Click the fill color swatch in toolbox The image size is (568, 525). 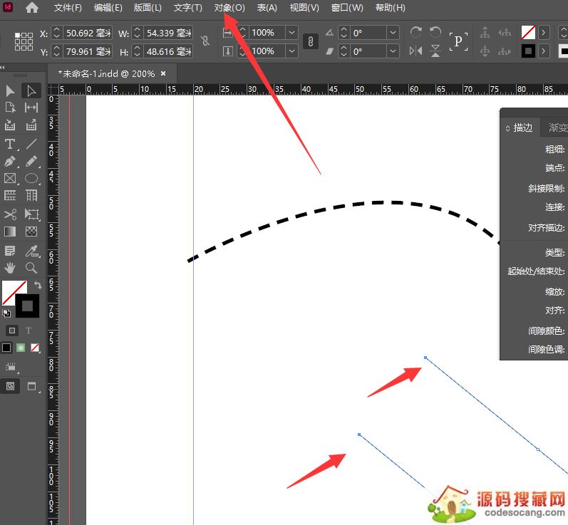pyautogui.click(x=13, y=292)
